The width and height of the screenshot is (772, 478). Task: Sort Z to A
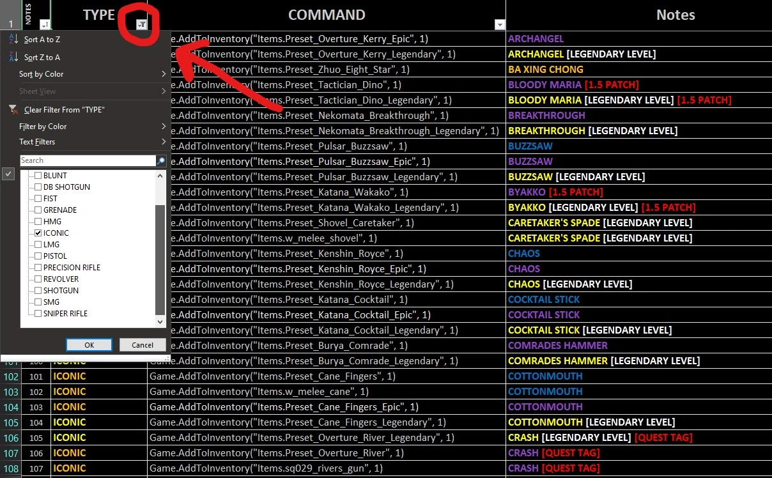point(42,58)
